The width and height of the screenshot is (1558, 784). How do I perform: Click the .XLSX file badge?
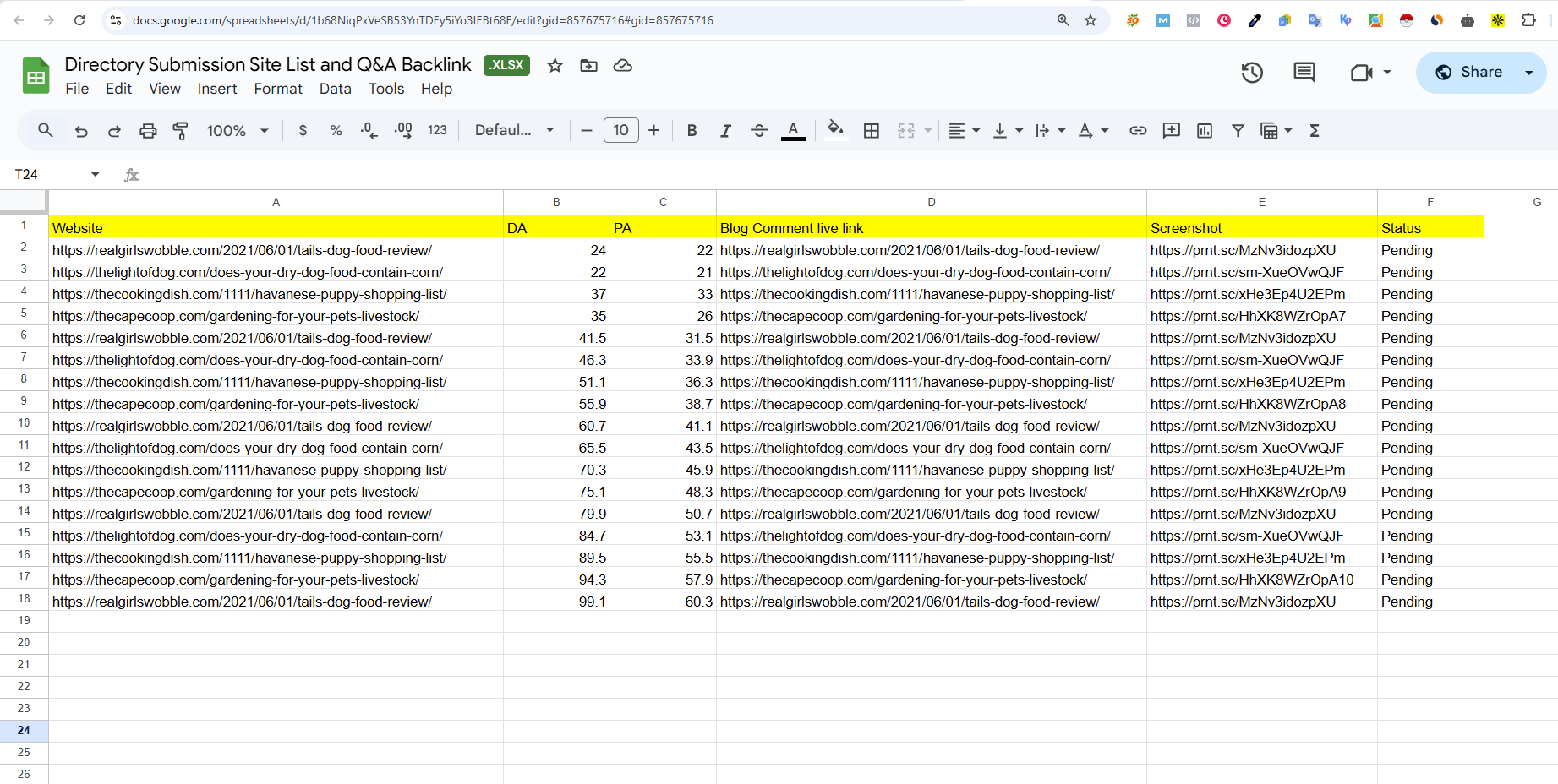click(507, 65)
